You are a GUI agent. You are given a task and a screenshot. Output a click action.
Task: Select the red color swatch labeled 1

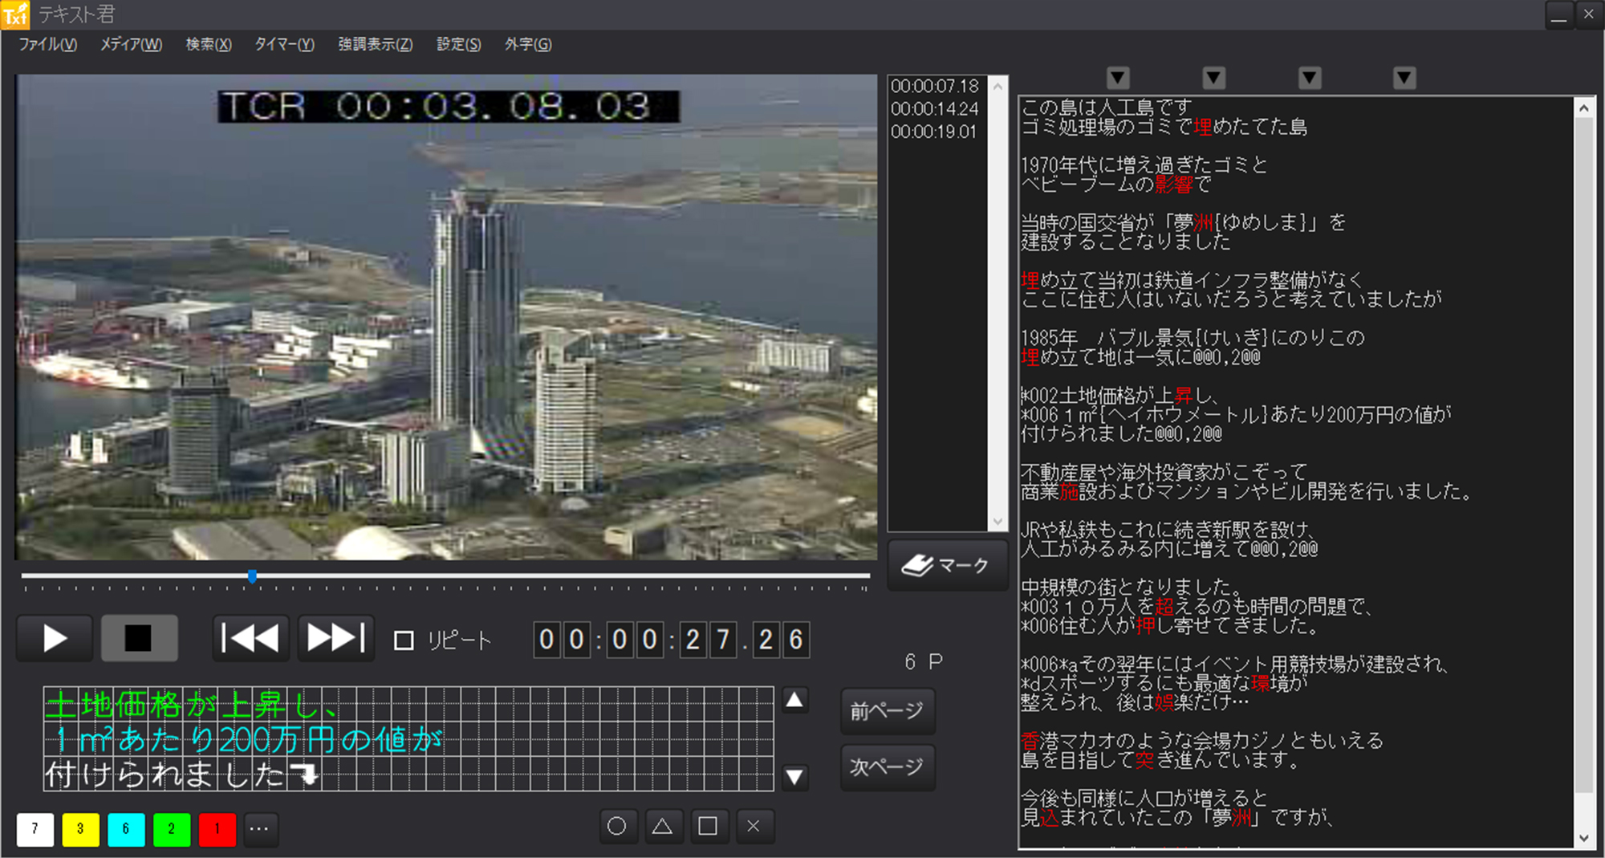(x=217, y=829)
